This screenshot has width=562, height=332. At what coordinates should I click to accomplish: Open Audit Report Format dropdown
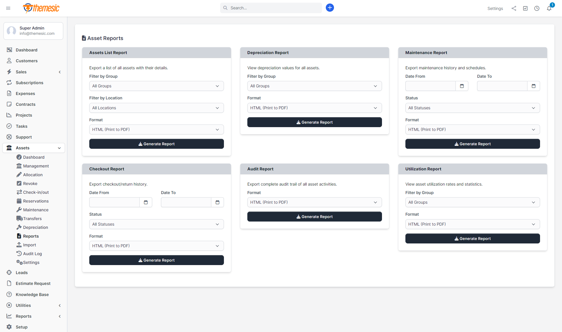click(314, 202)
